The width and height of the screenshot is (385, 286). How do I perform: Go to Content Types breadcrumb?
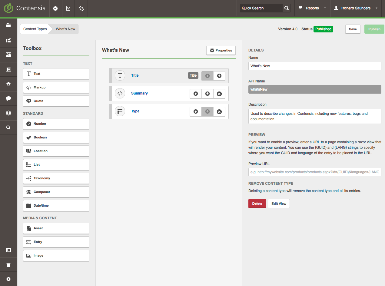point(35,29)
